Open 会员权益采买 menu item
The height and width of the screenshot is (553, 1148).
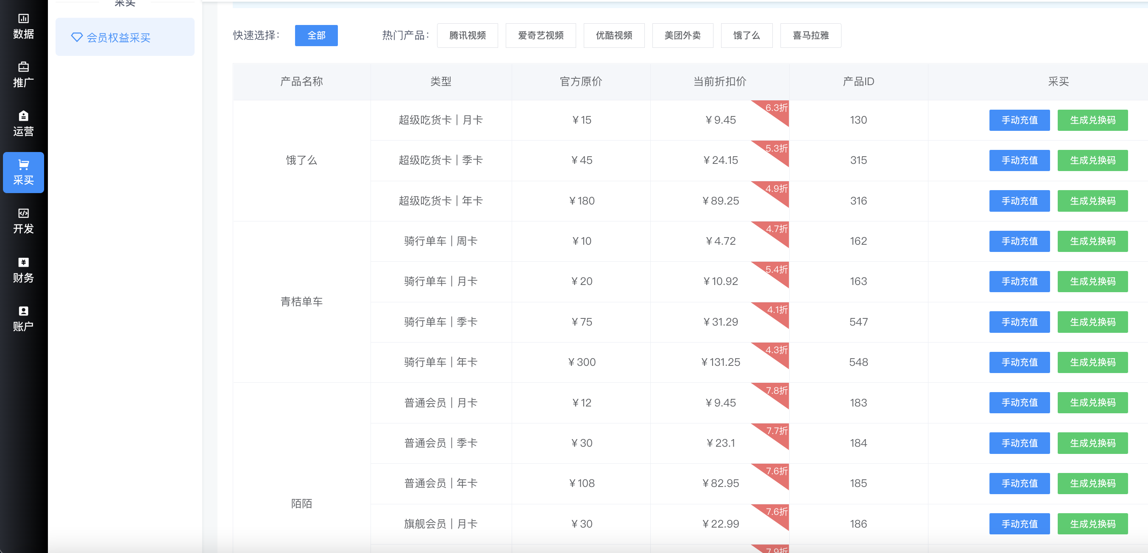pos(118,37)
